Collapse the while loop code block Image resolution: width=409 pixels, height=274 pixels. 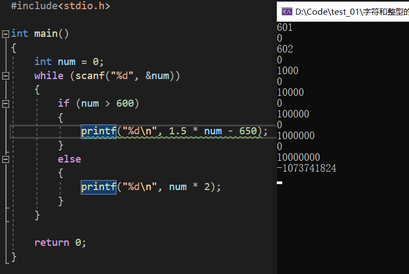point(5,76)
